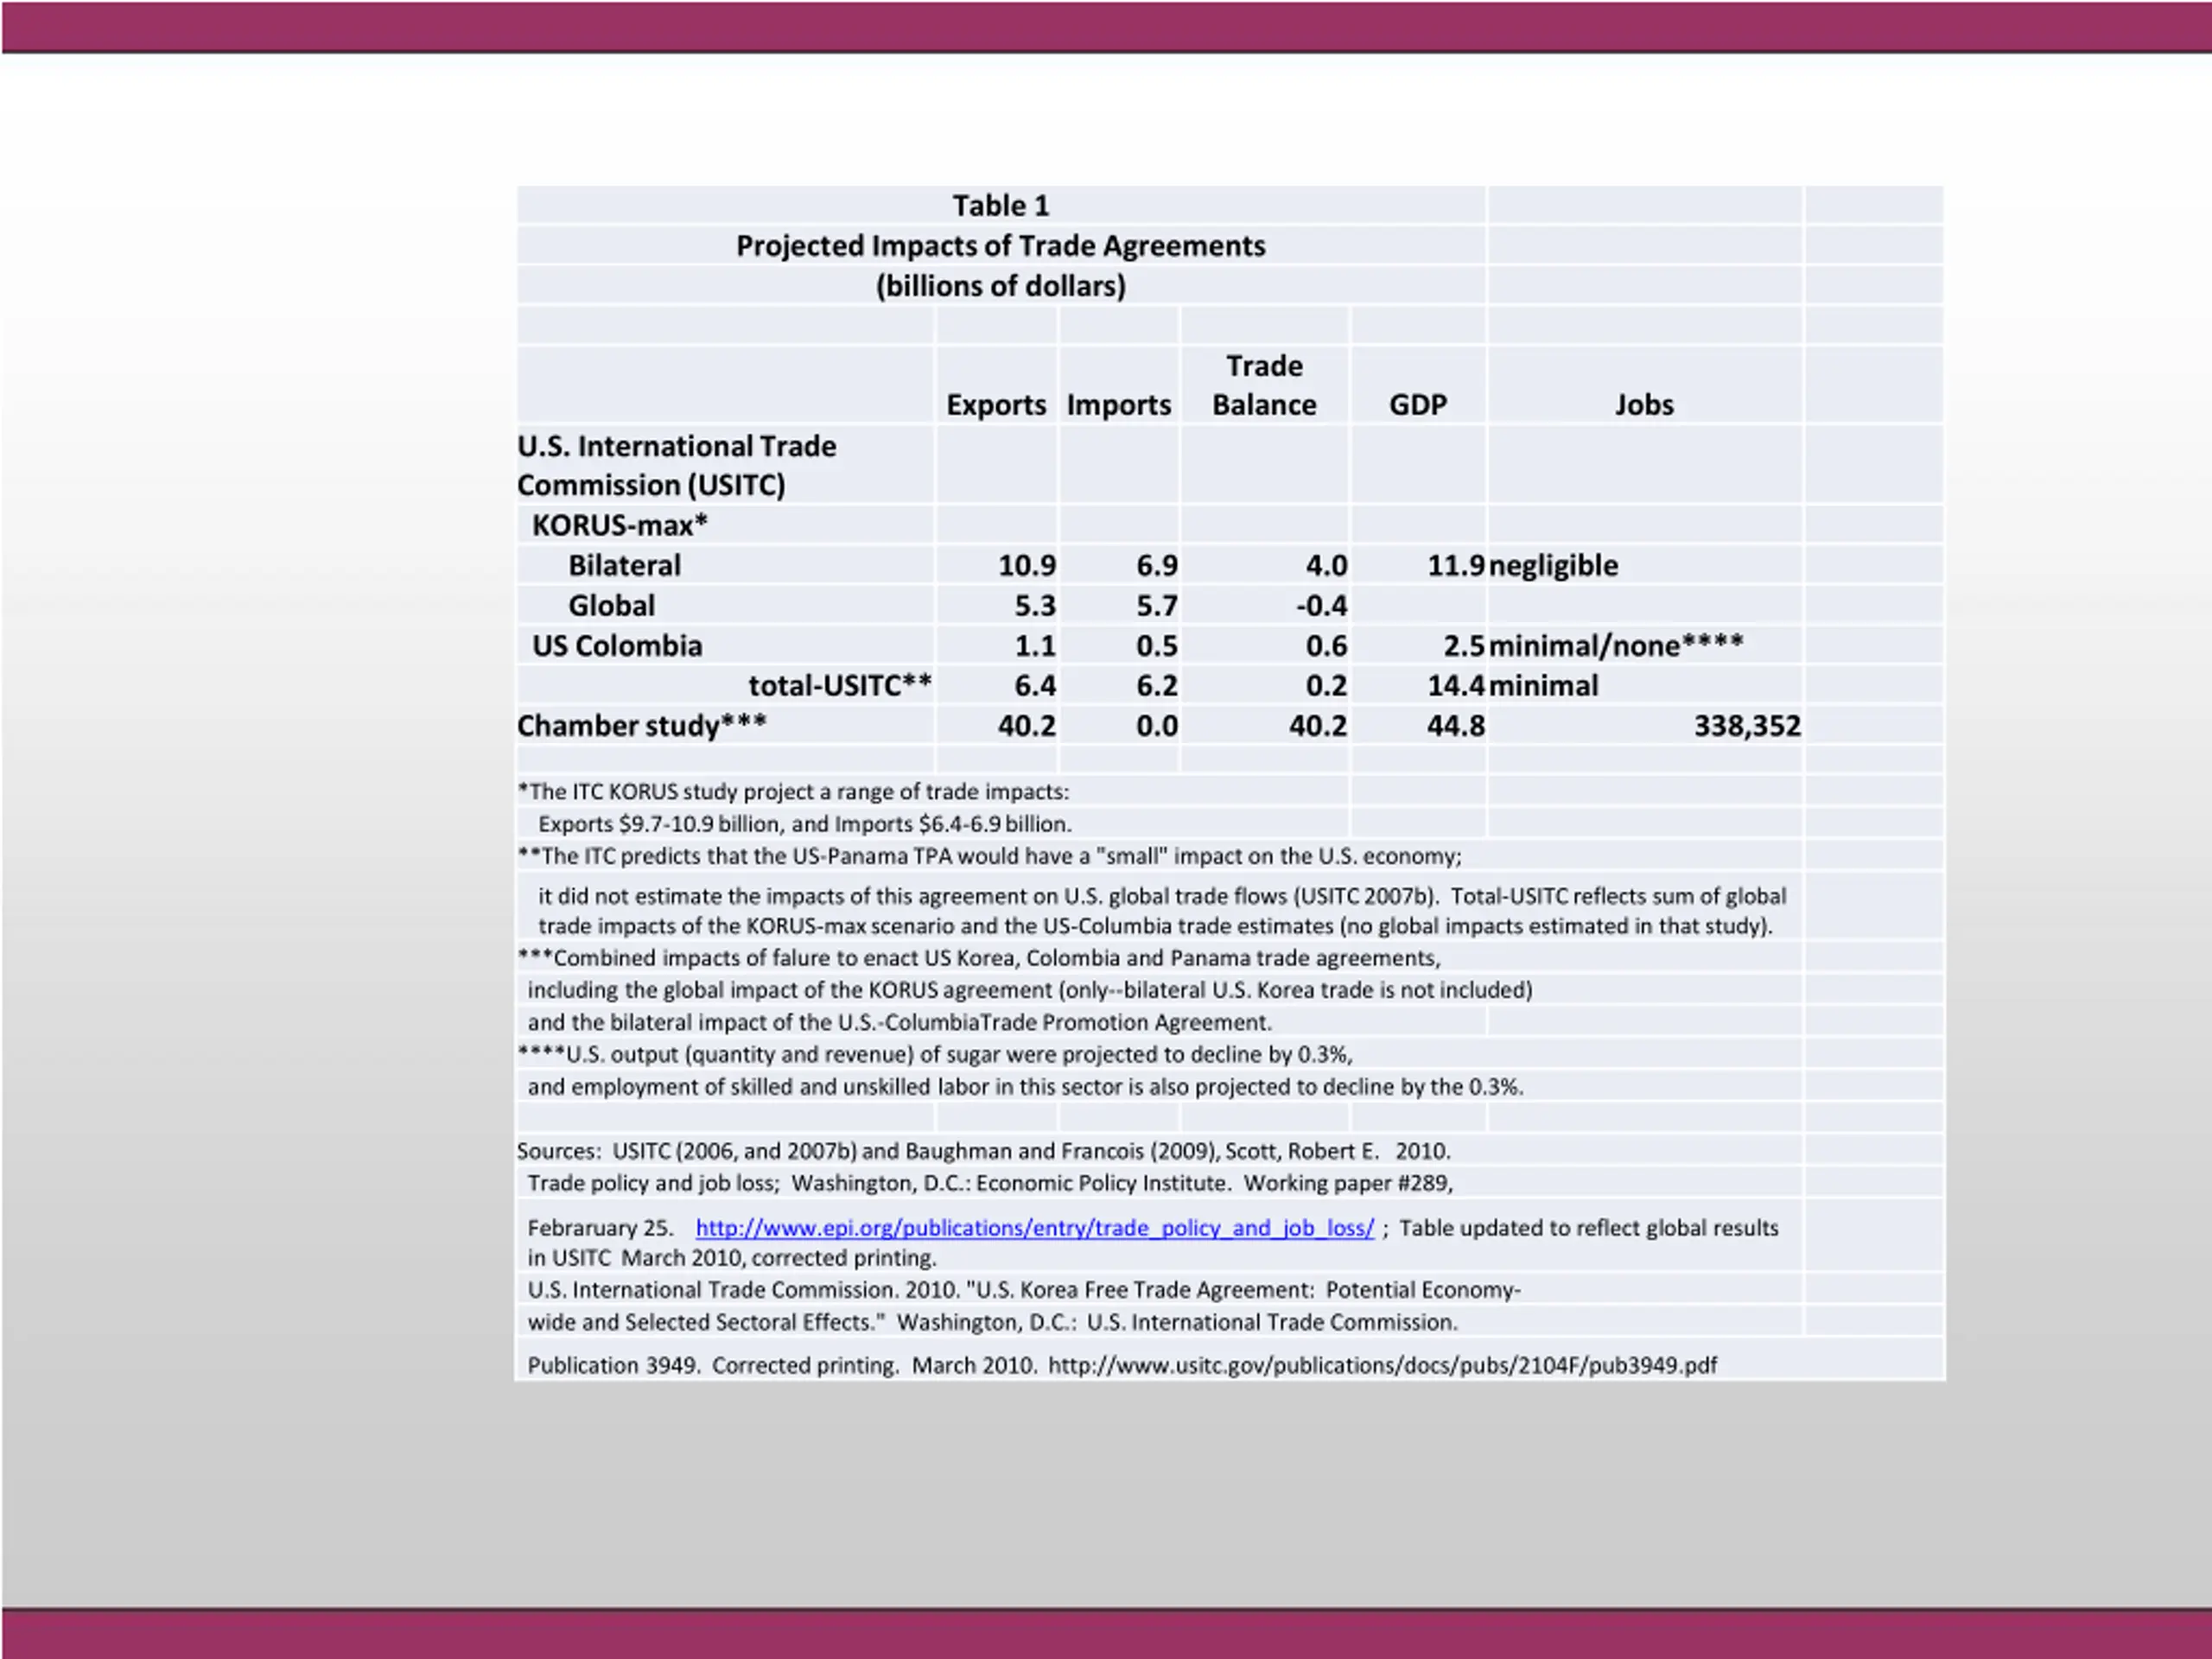This screenshot has height=1659, width=2212.
Task: Select the Trade Balance column header
Action: [1264, 385]
